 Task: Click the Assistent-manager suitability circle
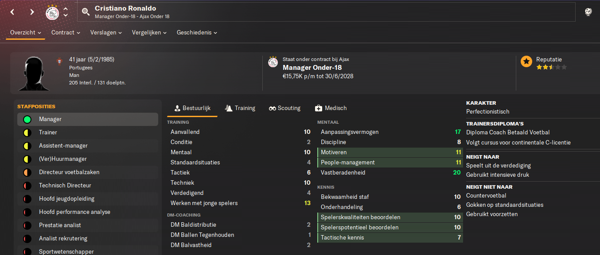pyautogui.click(x=27, y=146)
